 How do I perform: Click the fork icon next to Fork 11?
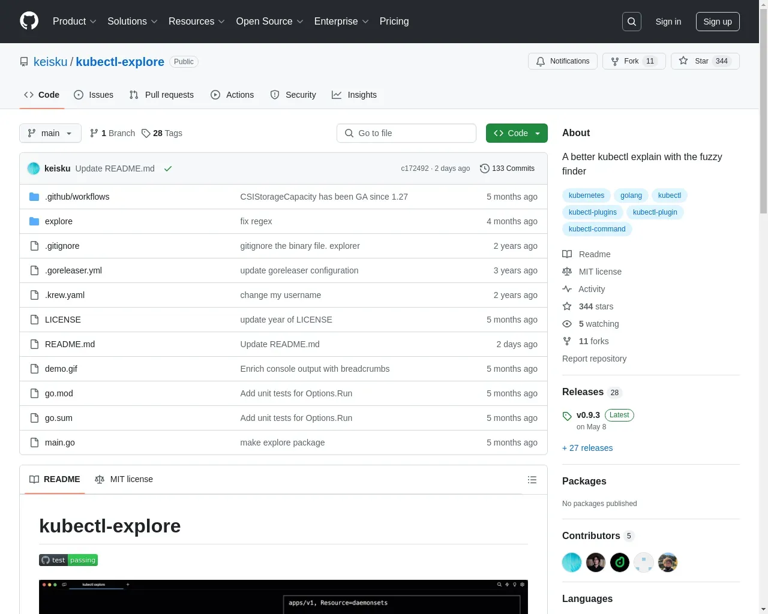pyautogui.click(x=615, y=61)
